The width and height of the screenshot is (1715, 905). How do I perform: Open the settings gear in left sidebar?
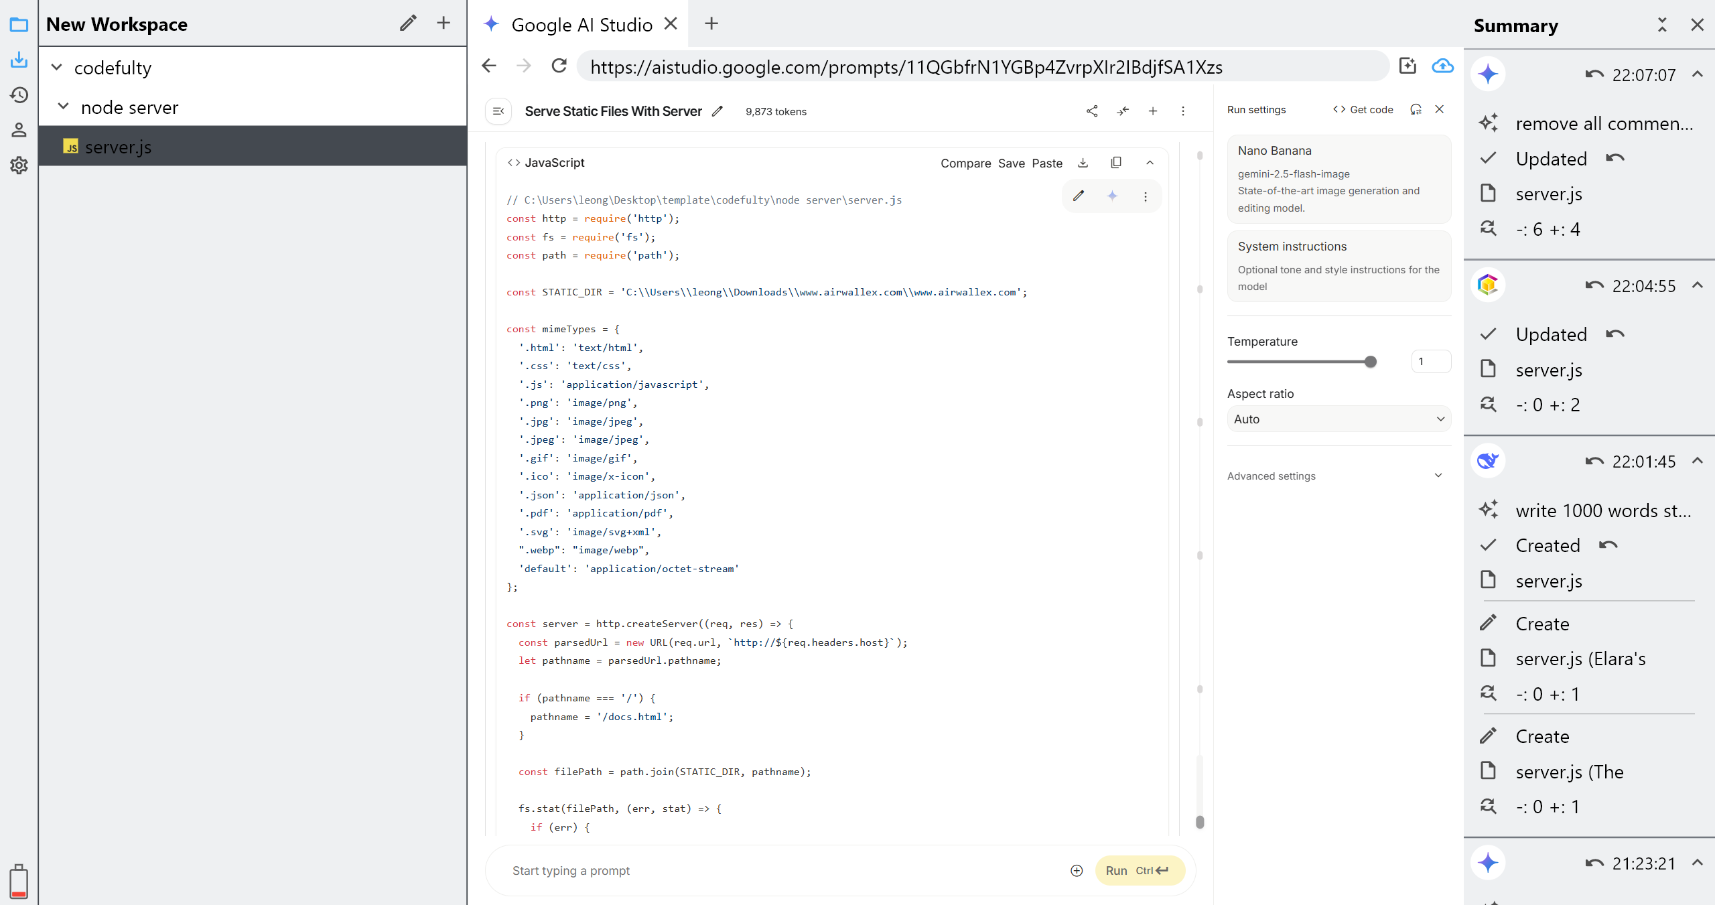(x=19, y=165)
